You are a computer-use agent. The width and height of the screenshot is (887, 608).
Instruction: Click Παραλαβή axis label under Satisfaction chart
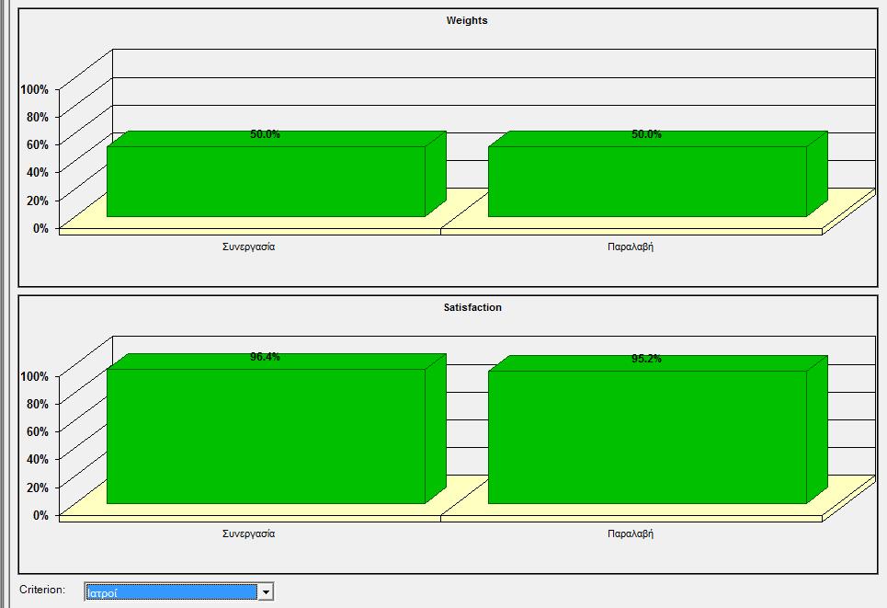631,533
